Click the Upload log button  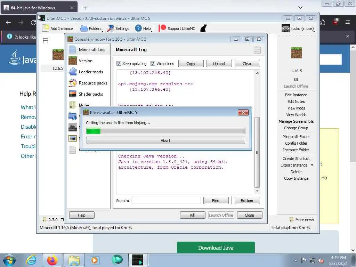pos(219,64)
